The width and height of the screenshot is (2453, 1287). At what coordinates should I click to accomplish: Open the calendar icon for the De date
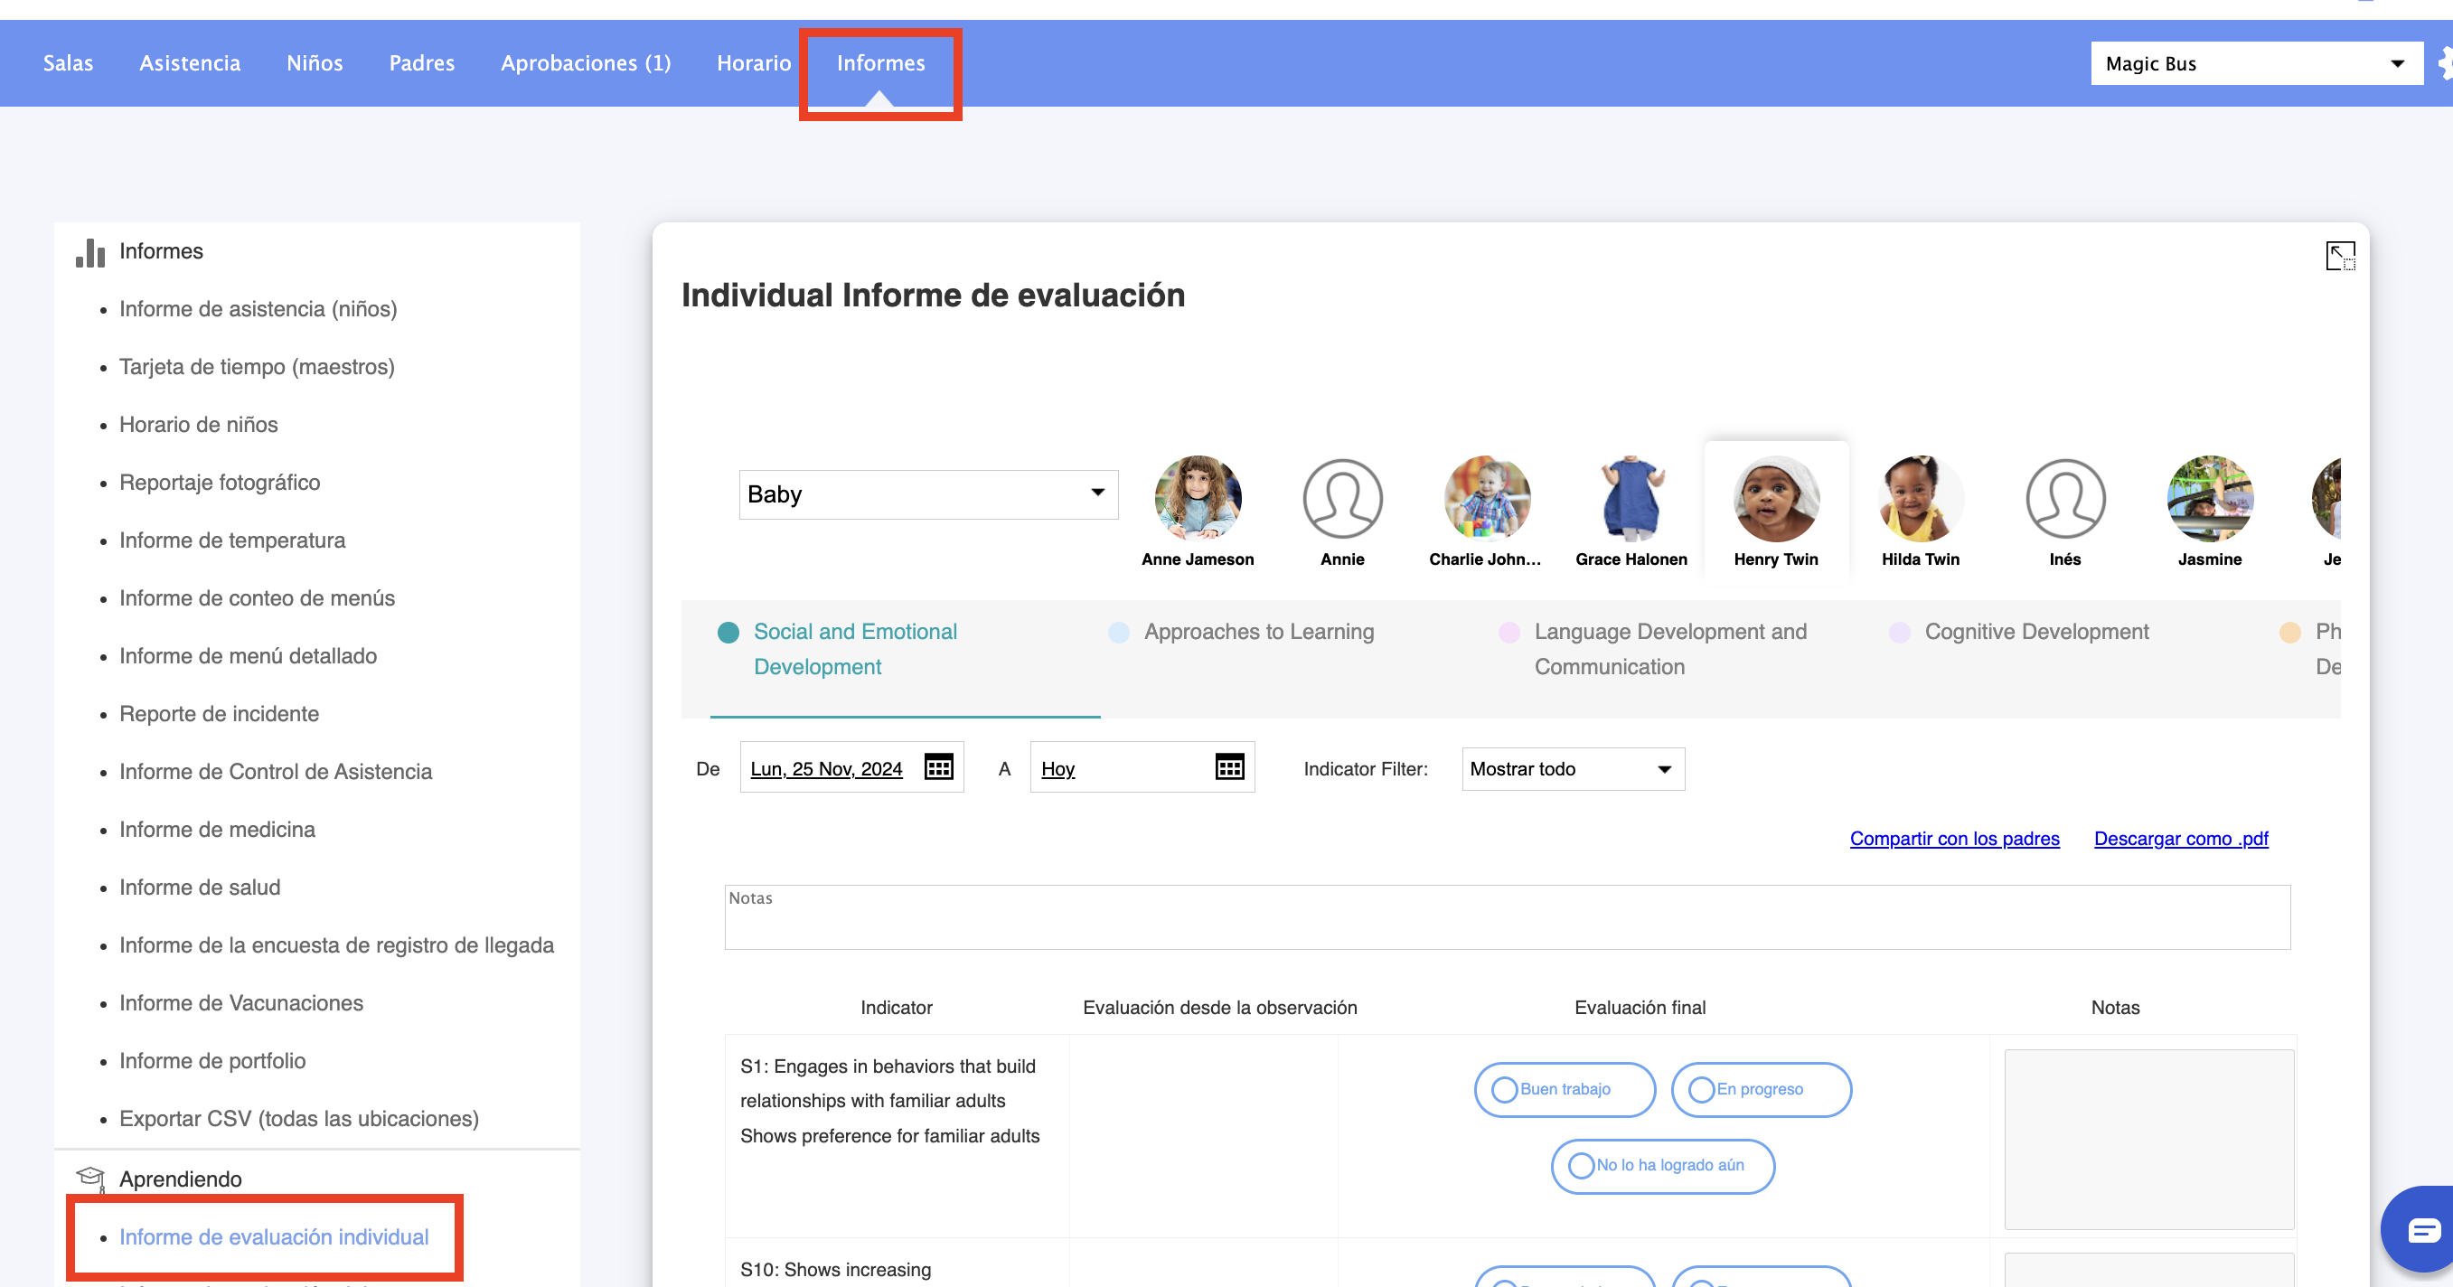click(x=938, y=767)
